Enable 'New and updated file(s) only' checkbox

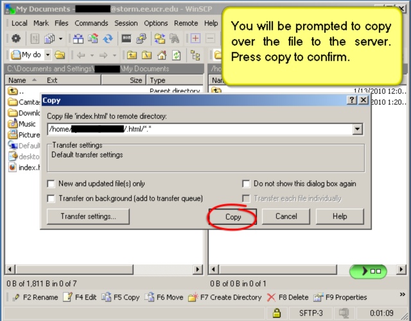[51, 184]
